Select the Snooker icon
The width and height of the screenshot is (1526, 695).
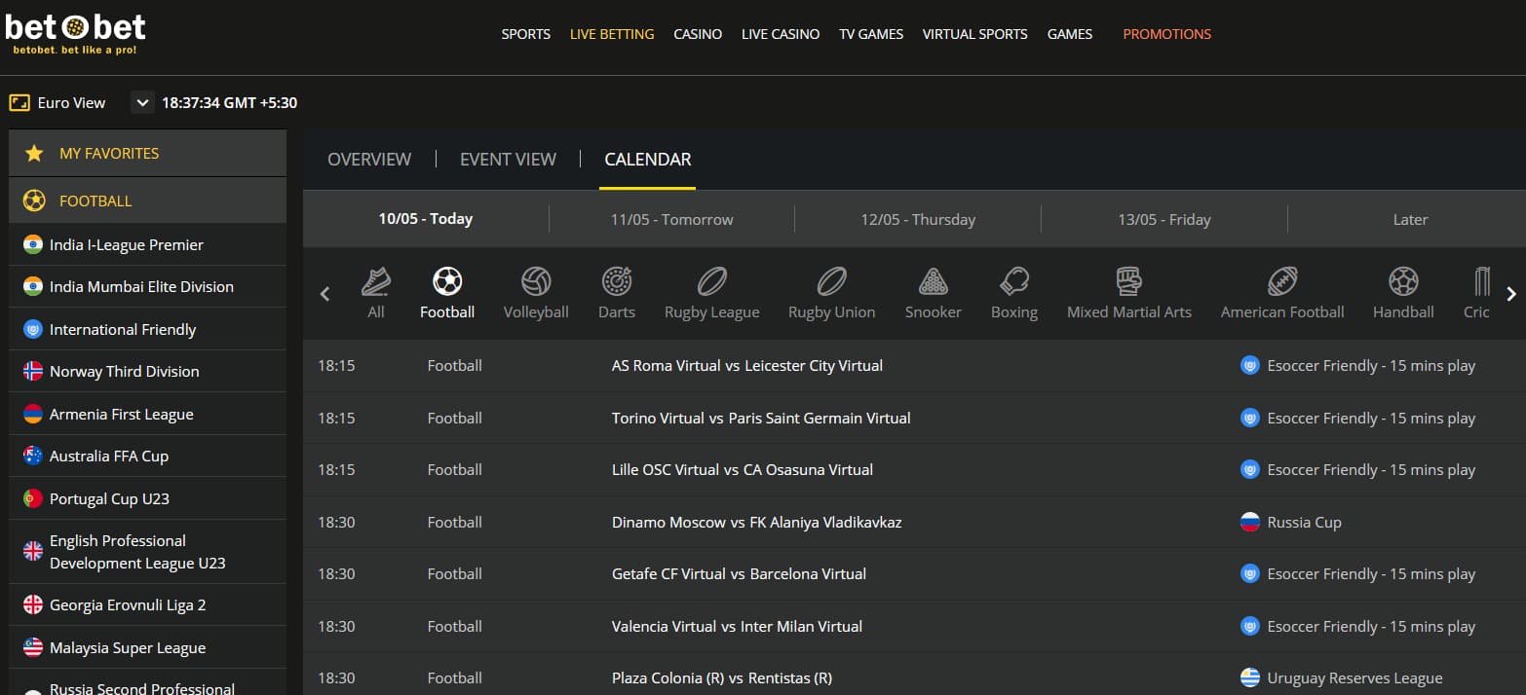934,282
